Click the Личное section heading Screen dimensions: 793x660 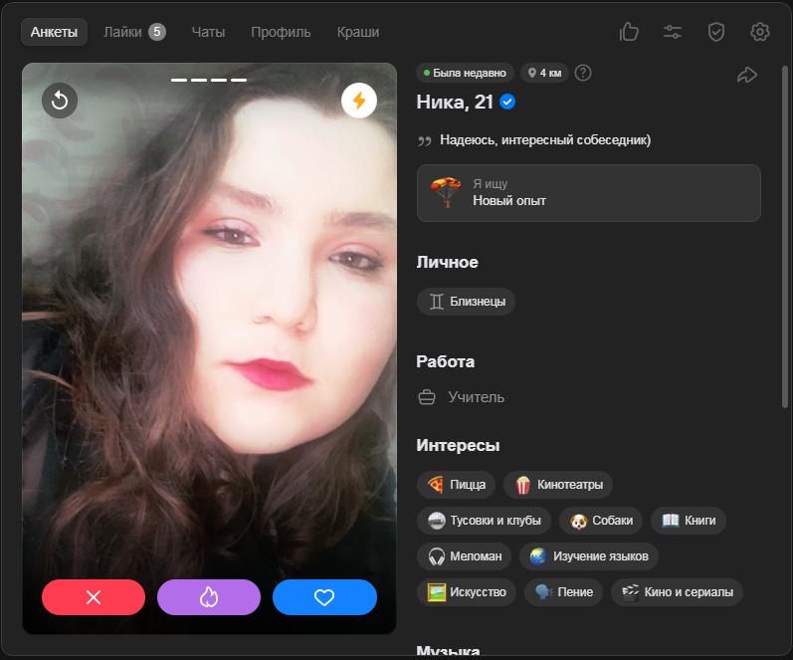[x=447, y=262]
